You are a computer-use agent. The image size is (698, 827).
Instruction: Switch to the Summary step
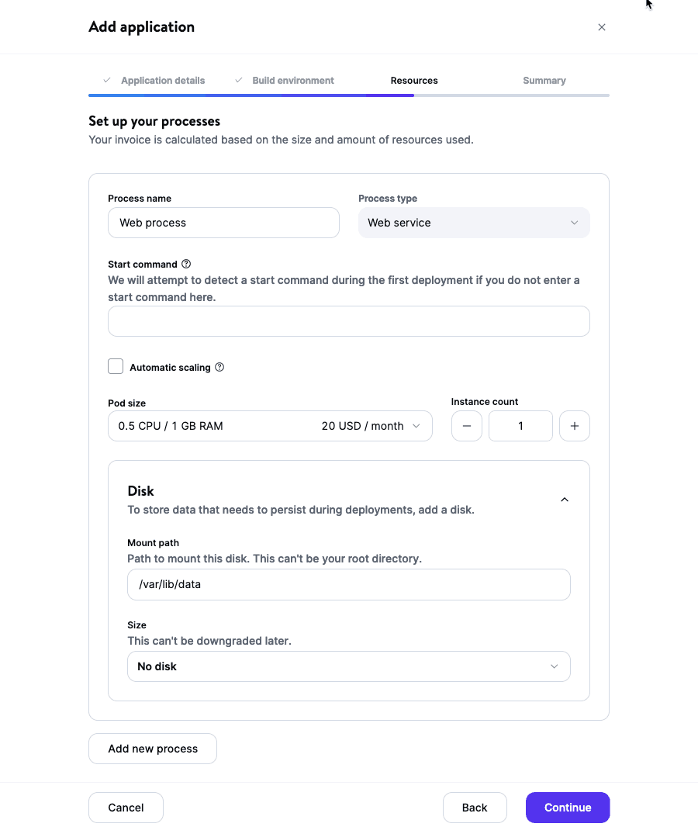pos(544,80)
